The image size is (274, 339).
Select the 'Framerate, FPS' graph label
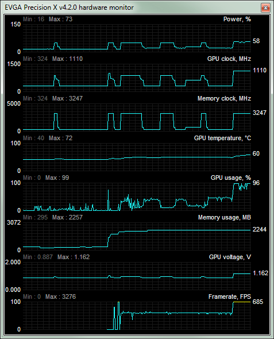[x=230, y=296]
